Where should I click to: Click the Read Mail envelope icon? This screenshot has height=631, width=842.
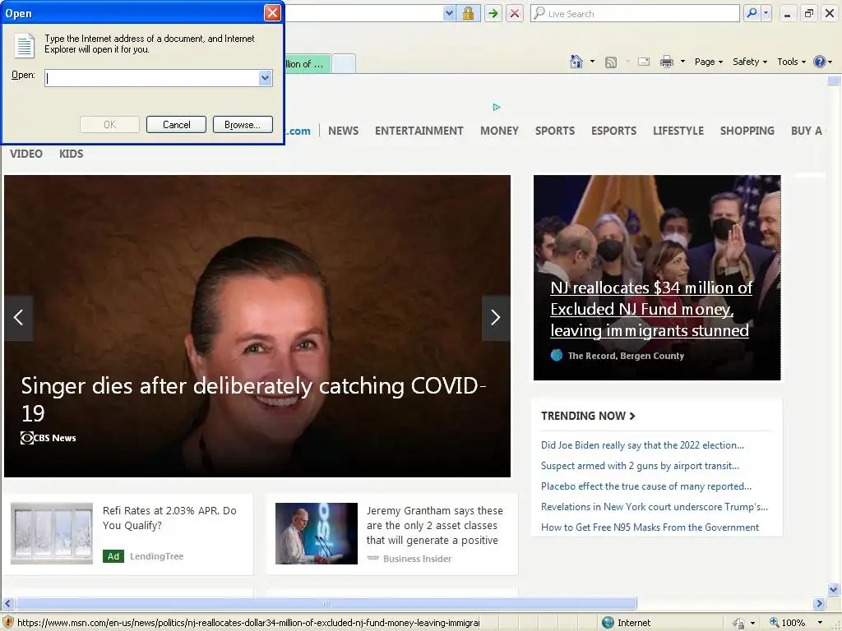click(x=644, y=62)
